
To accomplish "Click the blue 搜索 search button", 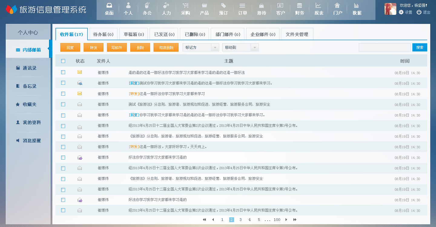I will coord(420,48).
